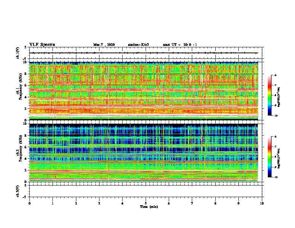Click time axis tick label "5"
Screen dimensions: 295x228
pos(146,203)
